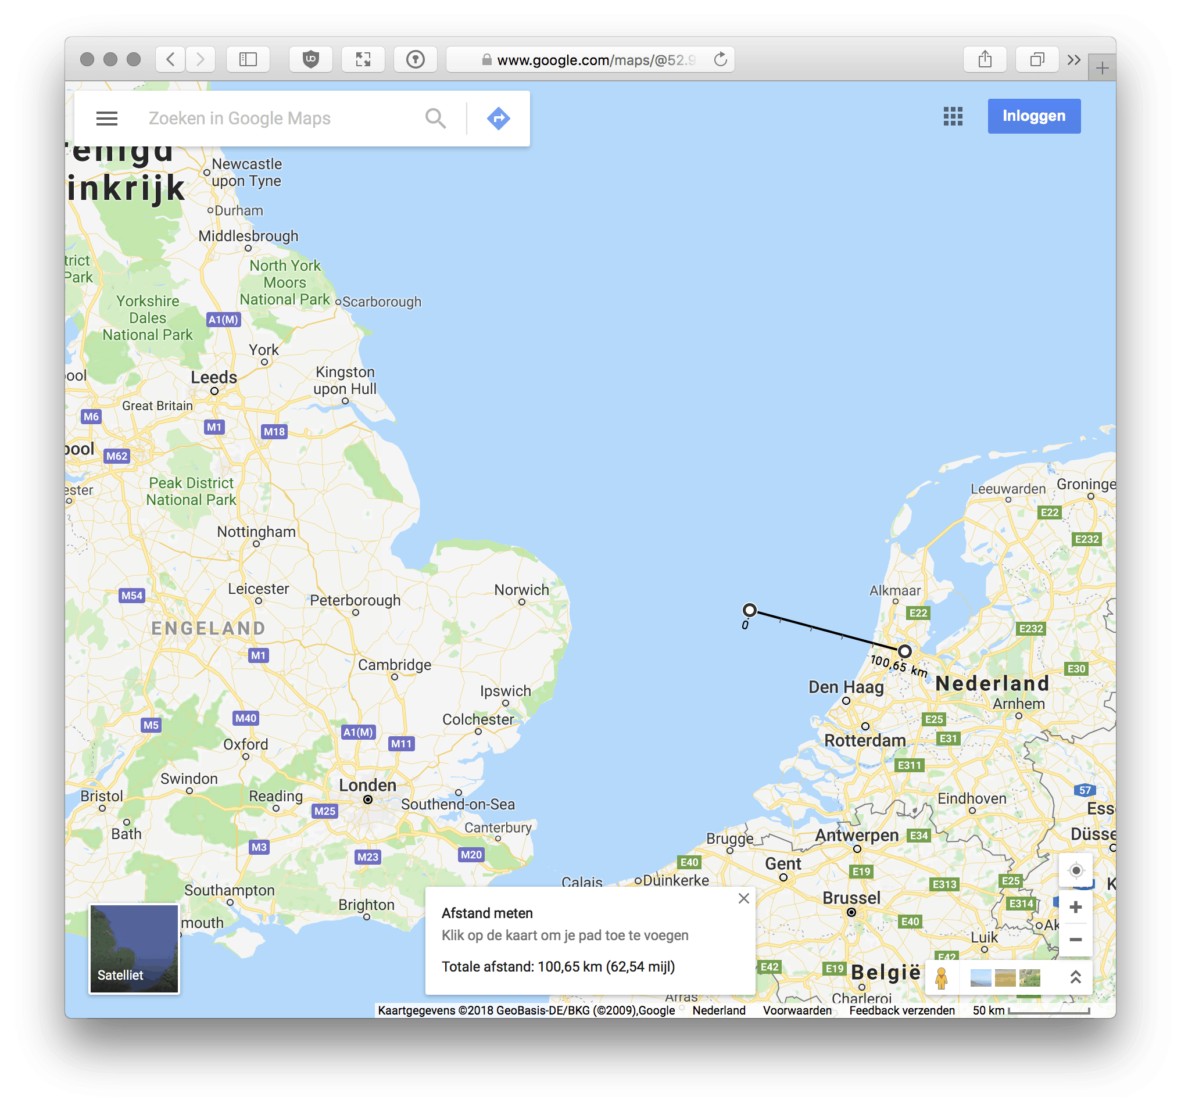Show more toolbar items with double arrow
Image resolution: width=1181 pixels, height=1111 pixels.
1073,59
